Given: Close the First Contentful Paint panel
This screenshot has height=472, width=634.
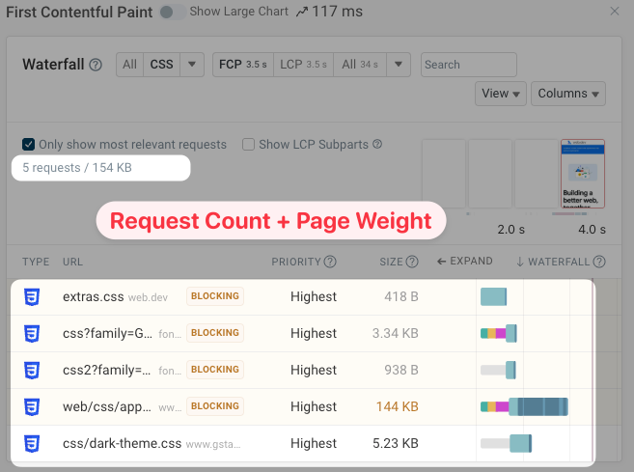Looking at the screenshot, I should click(x=616, y=11).
